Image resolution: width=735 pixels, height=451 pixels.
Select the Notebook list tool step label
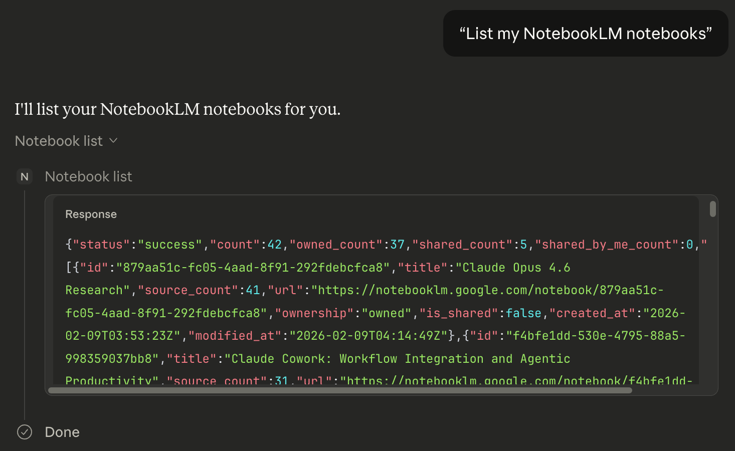89,176
